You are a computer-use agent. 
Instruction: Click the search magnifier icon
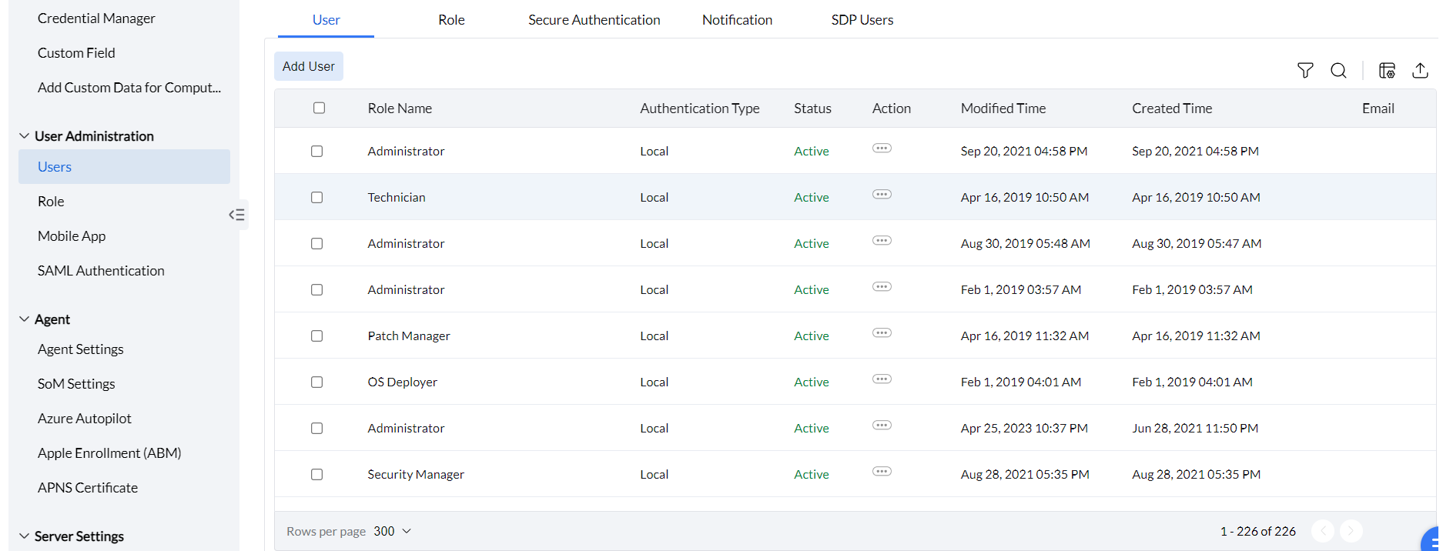pos(1338,71)
